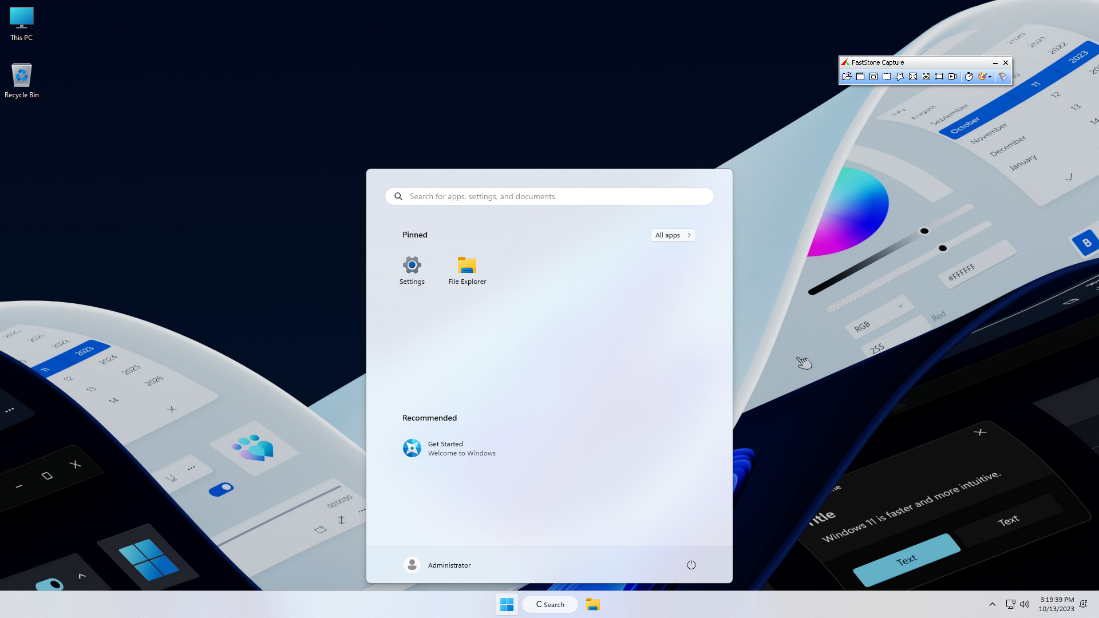Select Recycle Bin desktop icon

click(22, 81)
